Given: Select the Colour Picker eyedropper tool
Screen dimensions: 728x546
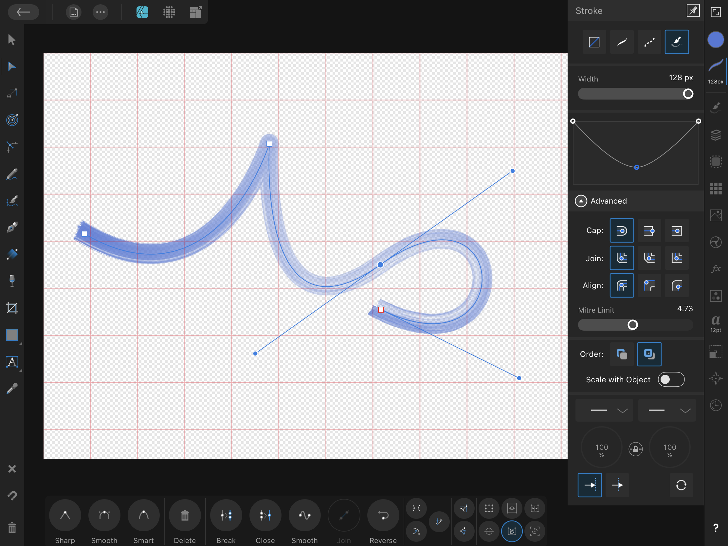Looking at the screenshot, I should [12, 389].
